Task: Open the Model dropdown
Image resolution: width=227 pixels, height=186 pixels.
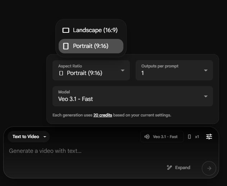Action: point(133,96)
